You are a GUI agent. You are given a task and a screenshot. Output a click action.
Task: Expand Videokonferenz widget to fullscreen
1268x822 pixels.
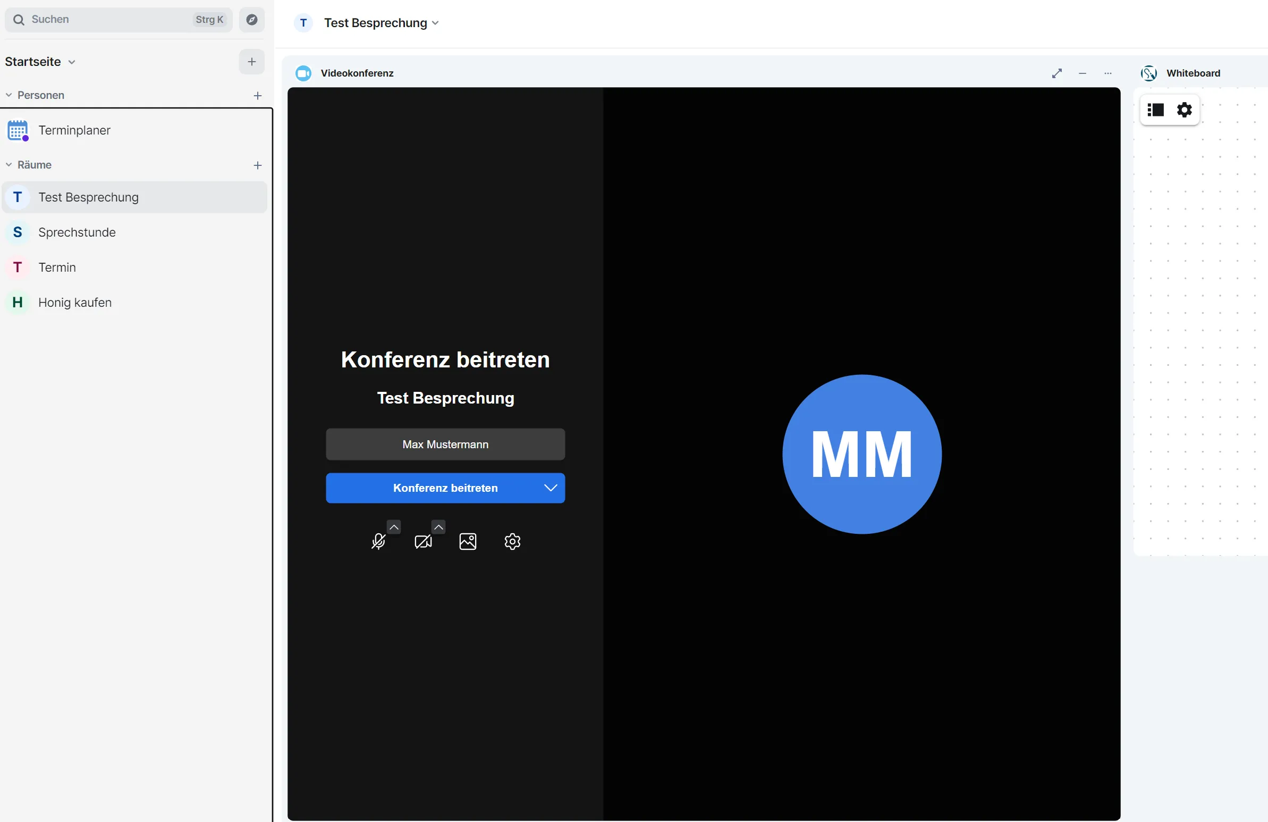[x=1056, y=73]
